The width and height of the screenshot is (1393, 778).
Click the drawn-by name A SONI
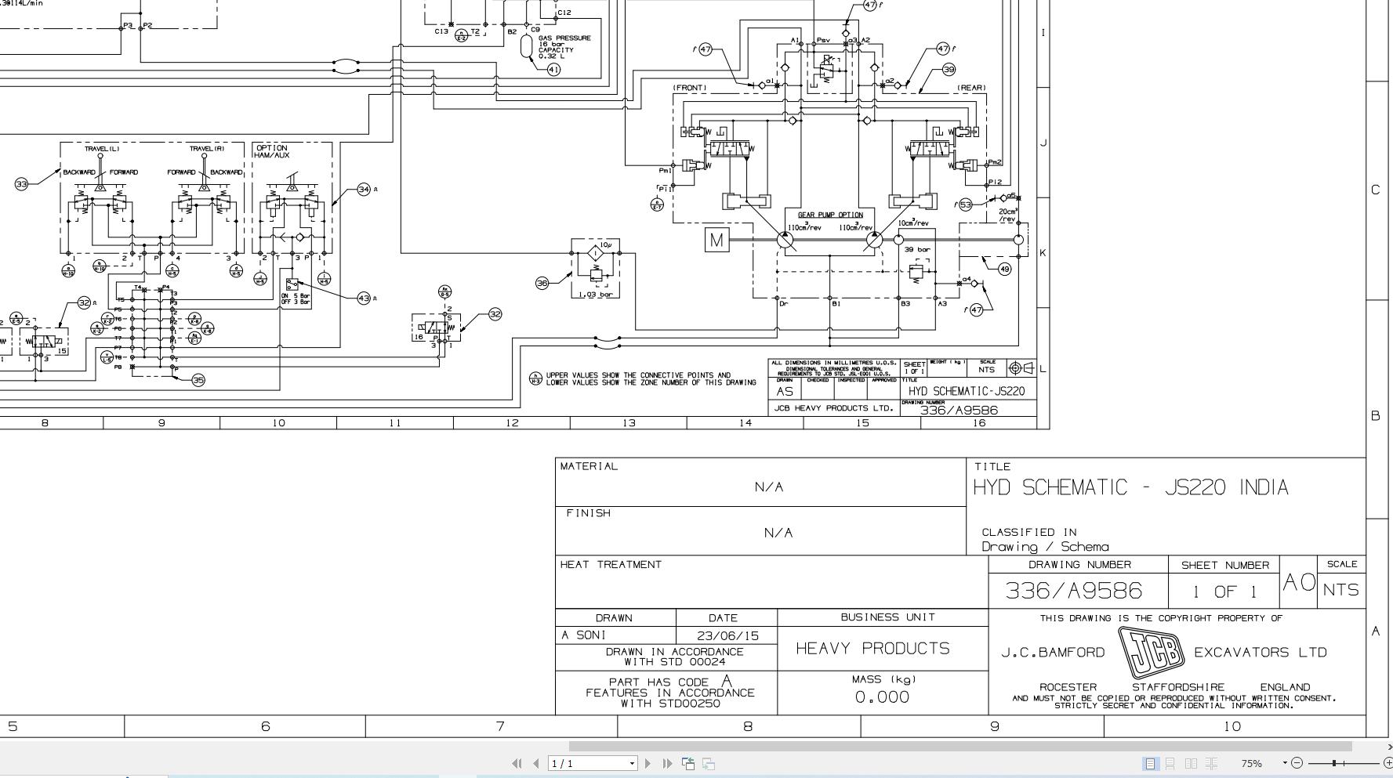point(584,635)
